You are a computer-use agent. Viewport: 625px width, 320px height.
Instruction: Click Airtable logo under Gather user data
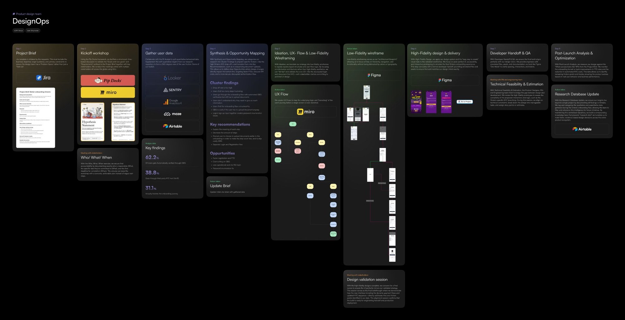click(172, 126)
